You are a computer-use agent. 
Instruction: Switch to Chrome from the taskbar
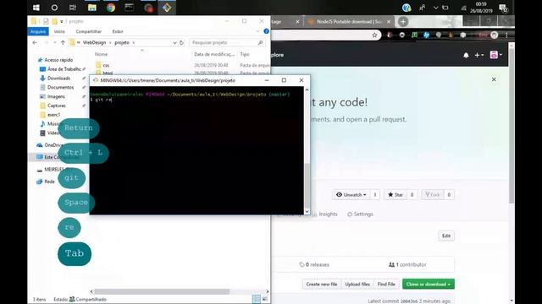[x=111, y=8]
